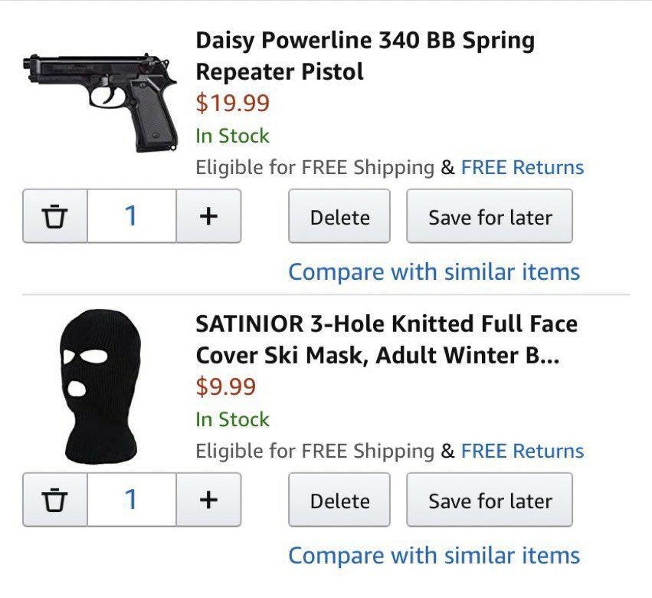
Task: Click the Daisy pistol quantity field
Action: click(132, 217)
